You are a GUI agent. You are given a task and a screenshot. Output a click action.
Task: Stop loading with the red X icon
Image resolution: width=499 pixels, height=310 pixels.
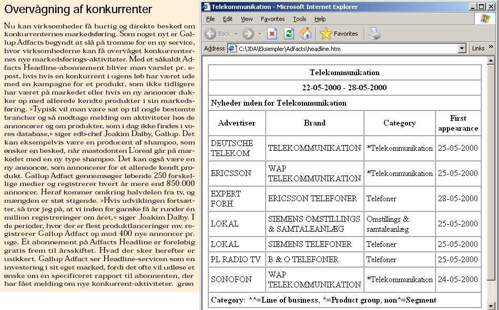coord(272,34)
